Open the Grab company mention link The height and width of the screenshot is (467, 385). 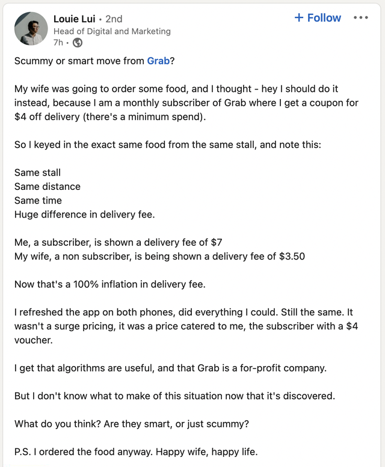(x=158, y=61)
